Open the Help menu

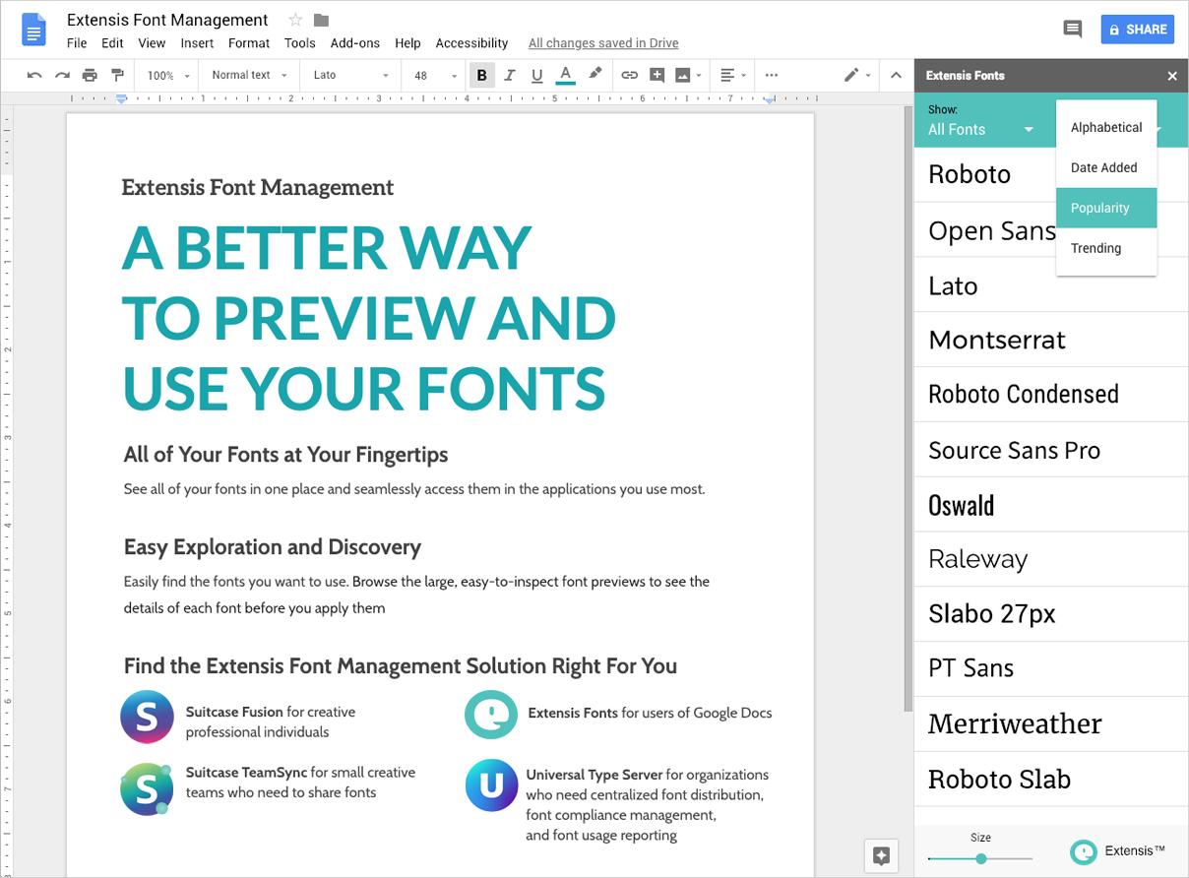click(x=407, y=43)
